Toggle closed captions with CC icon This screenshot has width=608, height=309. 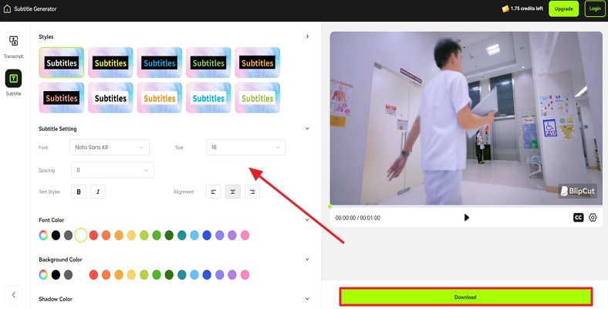point(578,218)
